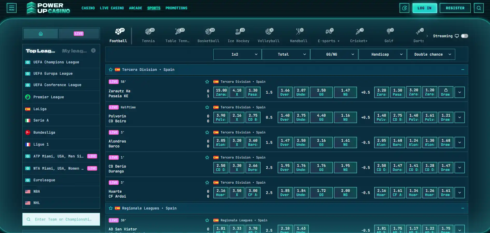Open the Promotions menu item
Image resolution: width=490 pixels, height=233 pixels.
(176, 8)
